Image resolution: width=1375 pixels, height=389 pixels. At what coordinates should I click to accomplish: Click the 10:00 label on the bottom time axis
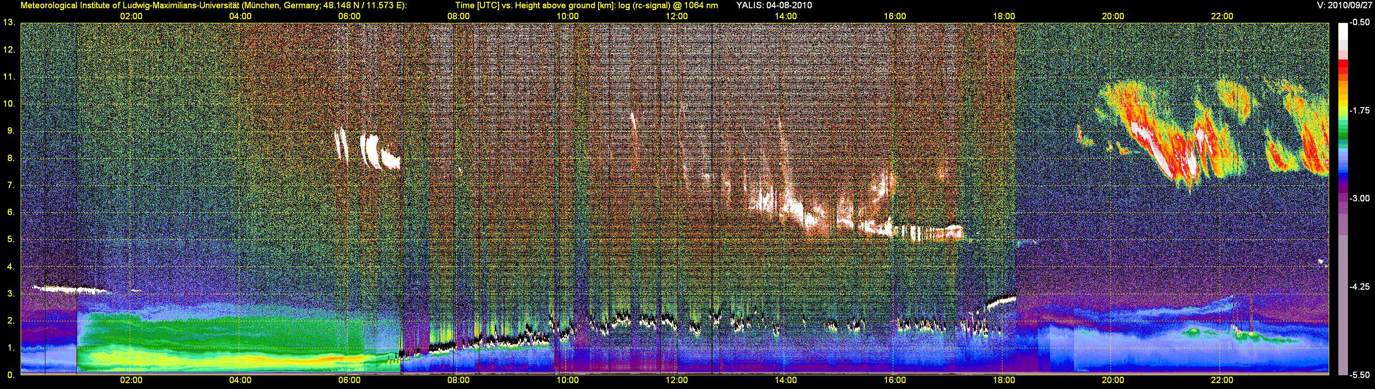tap(567, 380)
